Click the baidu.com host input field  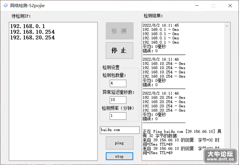(120, 130)
